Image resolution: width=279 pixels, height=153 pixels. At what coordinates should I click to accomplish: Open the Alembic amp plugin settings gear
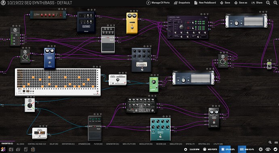point(62,9)
